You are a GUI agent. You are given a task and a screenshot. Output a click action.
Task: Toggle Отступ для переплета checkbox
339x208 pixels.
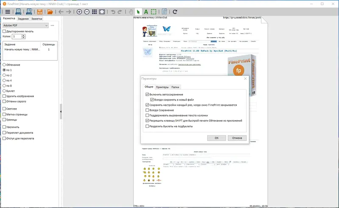4,138
